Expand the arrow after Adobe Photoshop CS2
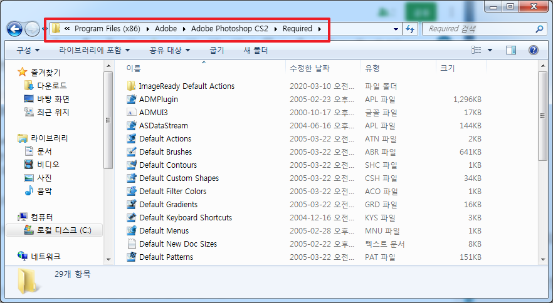Viewport: 553px width, 303px height. tap(275, 29)
